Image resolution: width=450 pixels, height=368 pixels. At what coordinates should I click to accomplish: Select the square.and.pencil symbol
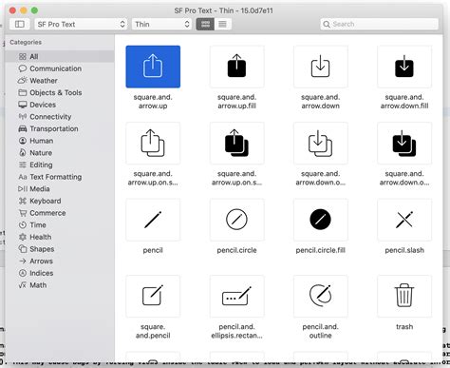click(153, 296)
